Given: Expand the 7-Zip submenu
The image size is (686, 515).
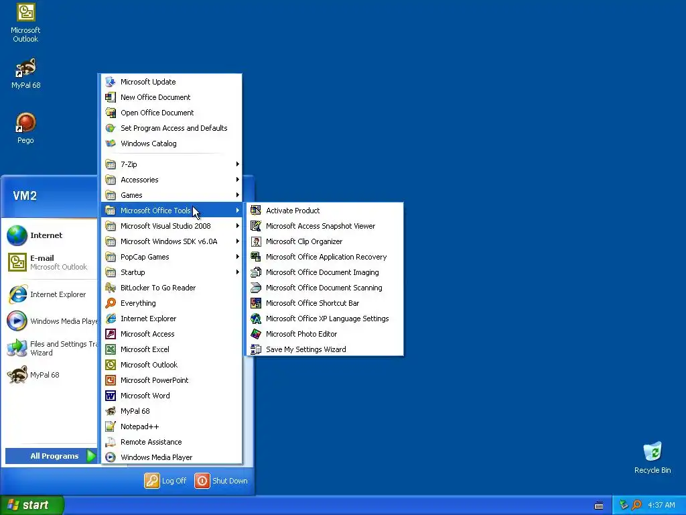Looking at the screenshot, I should (x=171, y=164).
